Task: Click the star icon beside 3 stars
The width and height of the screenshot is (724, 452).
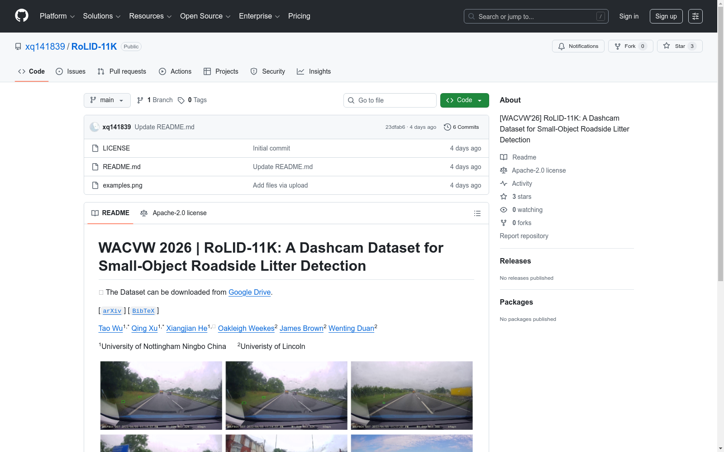Action: coord(504,197)
